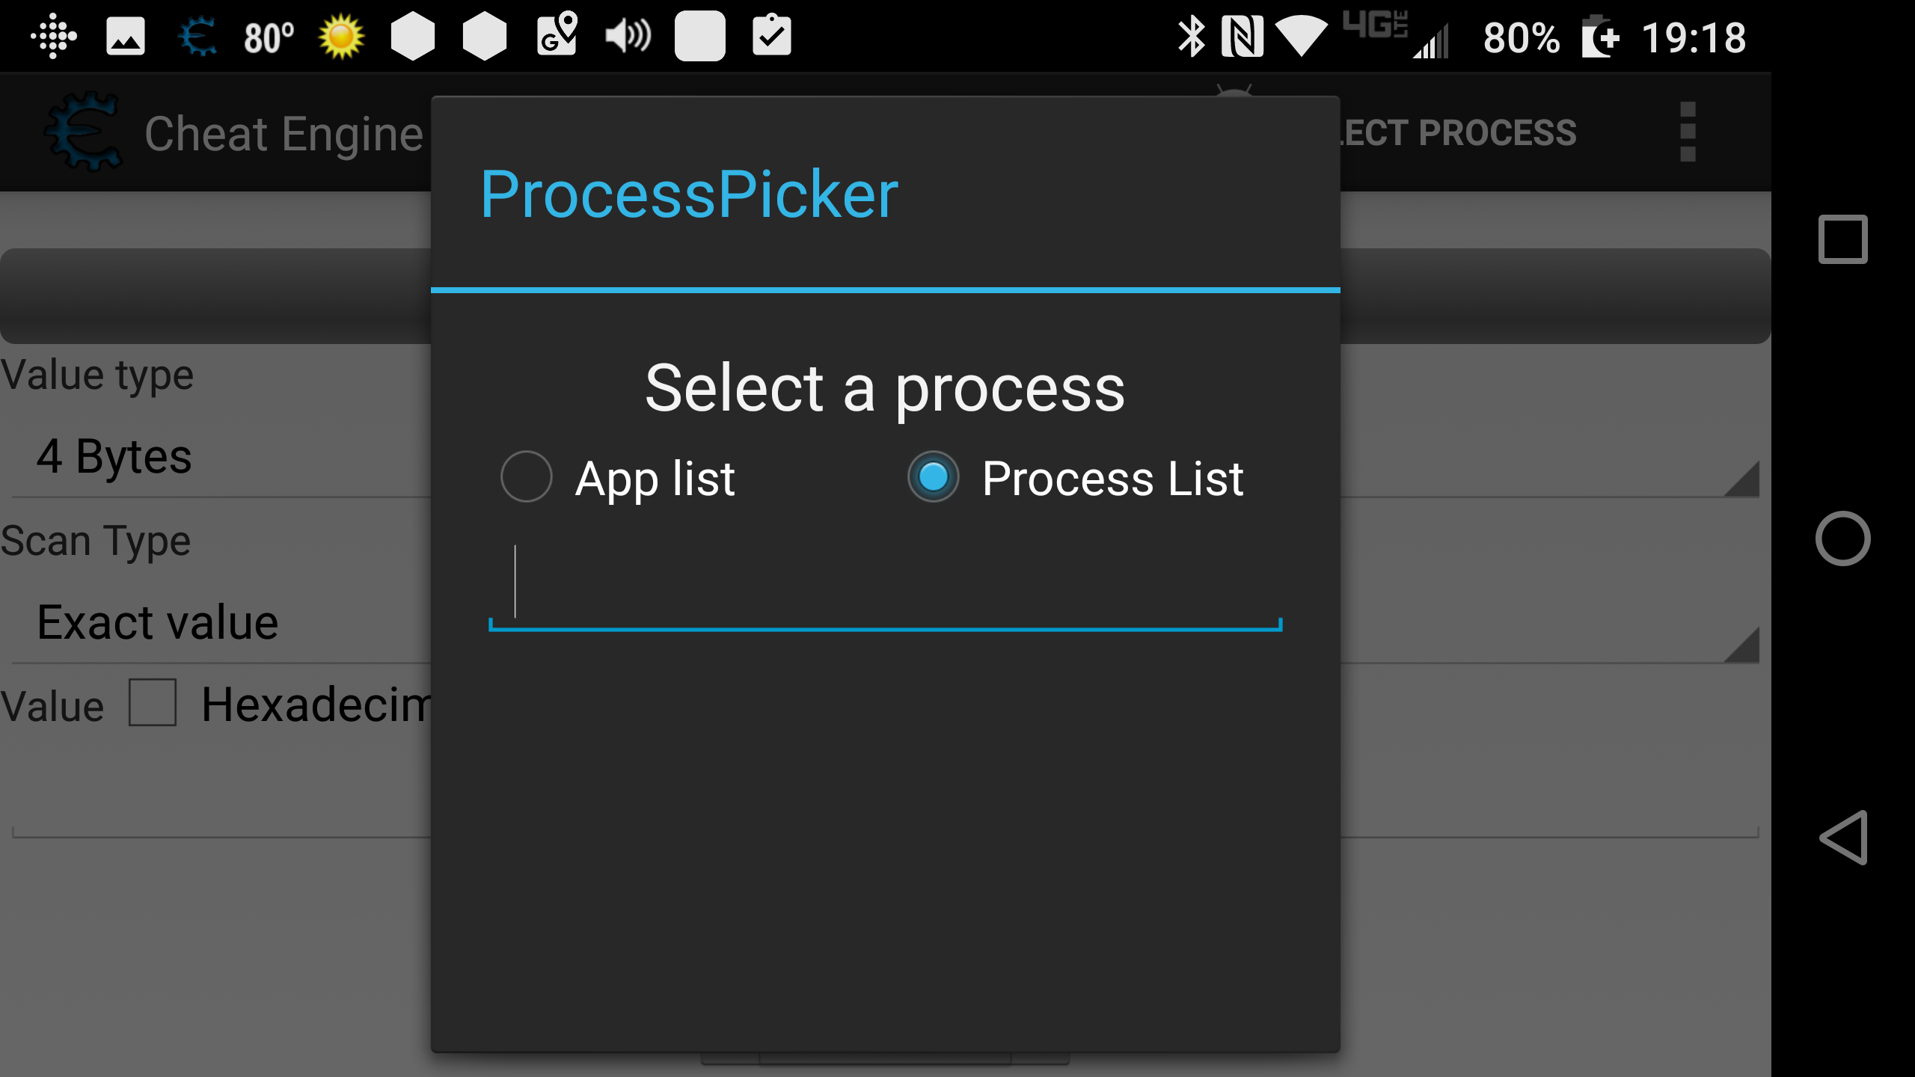Select the App list radio button
1915x1077 pixels.
(x=525, y=476)
